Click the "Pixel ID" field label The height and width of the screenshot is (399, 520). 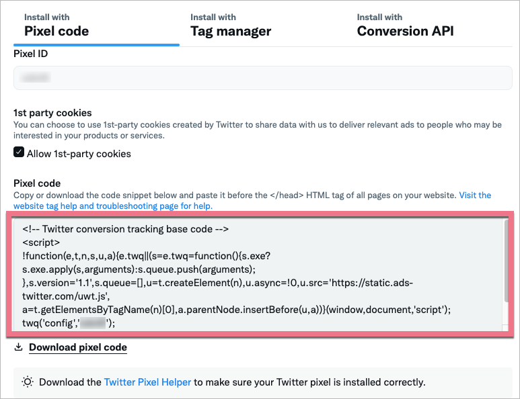point(30,53)
